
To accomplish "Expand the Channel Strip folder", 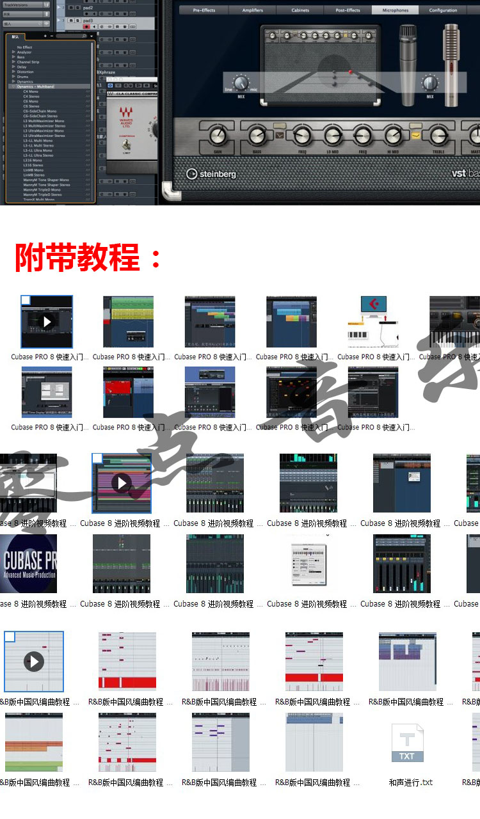I will click(x=13, y=62).
